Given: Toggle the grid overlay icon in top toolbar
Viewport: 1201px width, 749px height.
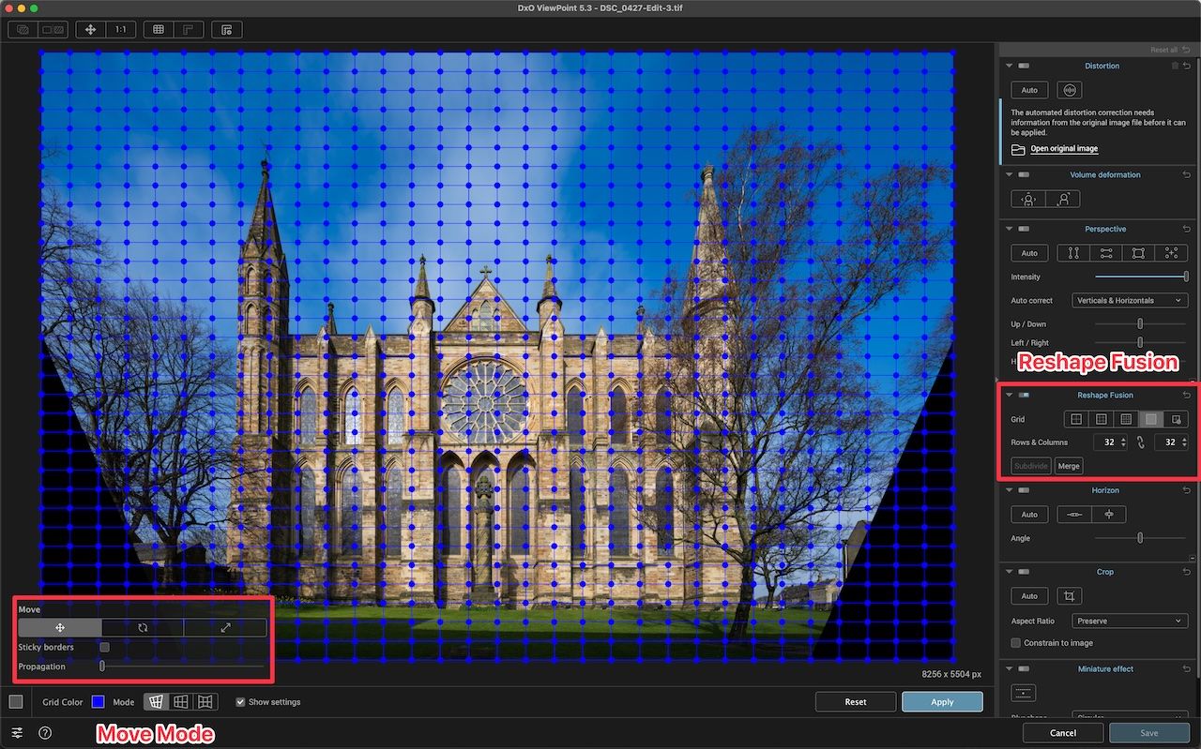Looking at the screenshot, I should tap(159, 29).
